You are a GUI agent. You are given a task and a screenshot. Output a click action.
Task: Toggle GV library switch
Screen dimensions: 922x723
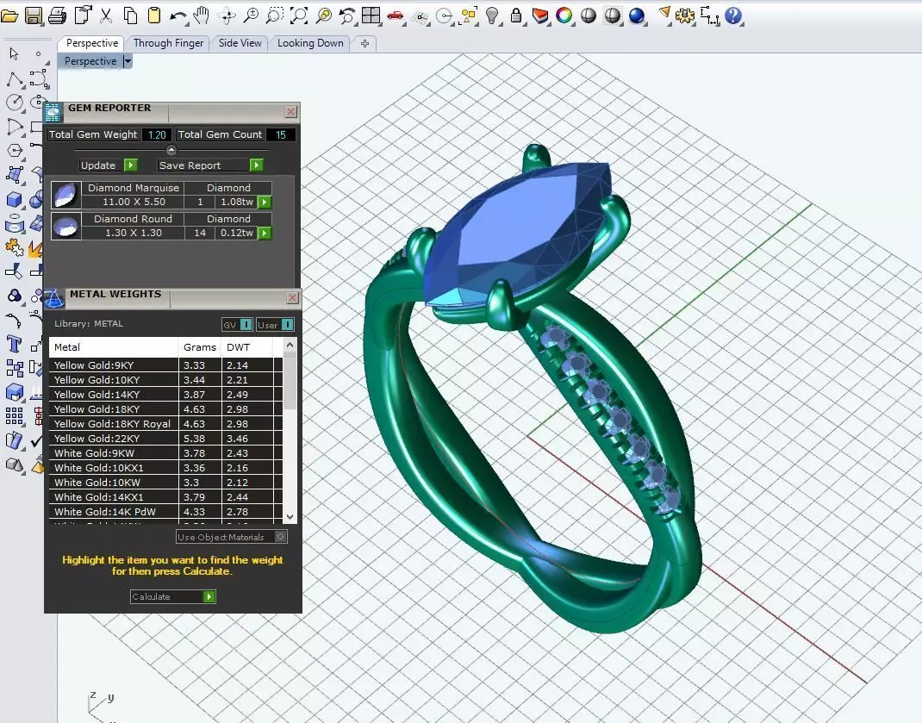click(237, 325)
